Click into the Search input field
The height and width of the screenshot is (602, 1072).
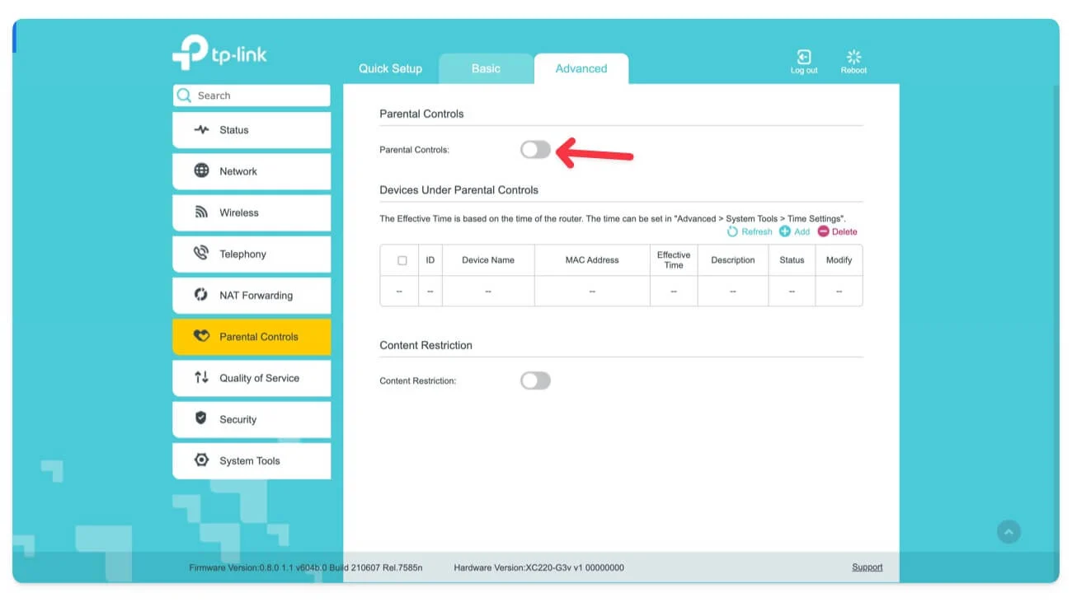[x=252, y=96]
